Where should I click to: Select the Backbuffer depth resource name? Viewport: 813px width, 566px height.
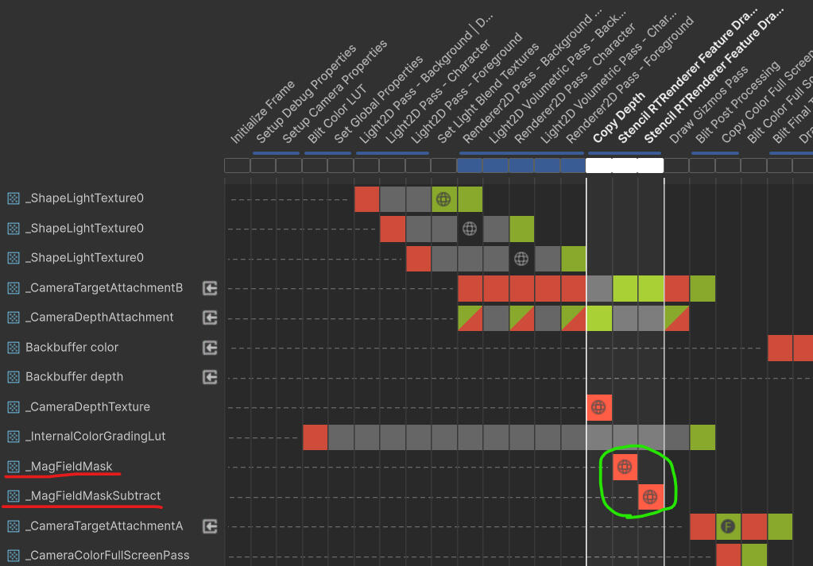tap(74, 377)
